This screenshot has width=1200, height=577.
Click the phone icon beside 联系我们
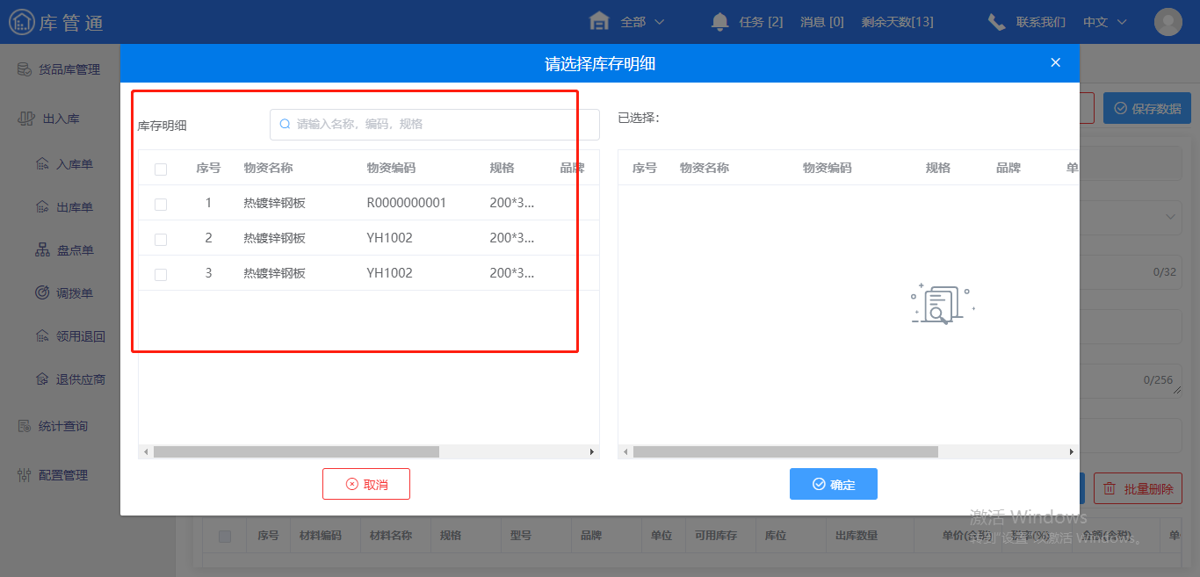click(x=996, y=22)
